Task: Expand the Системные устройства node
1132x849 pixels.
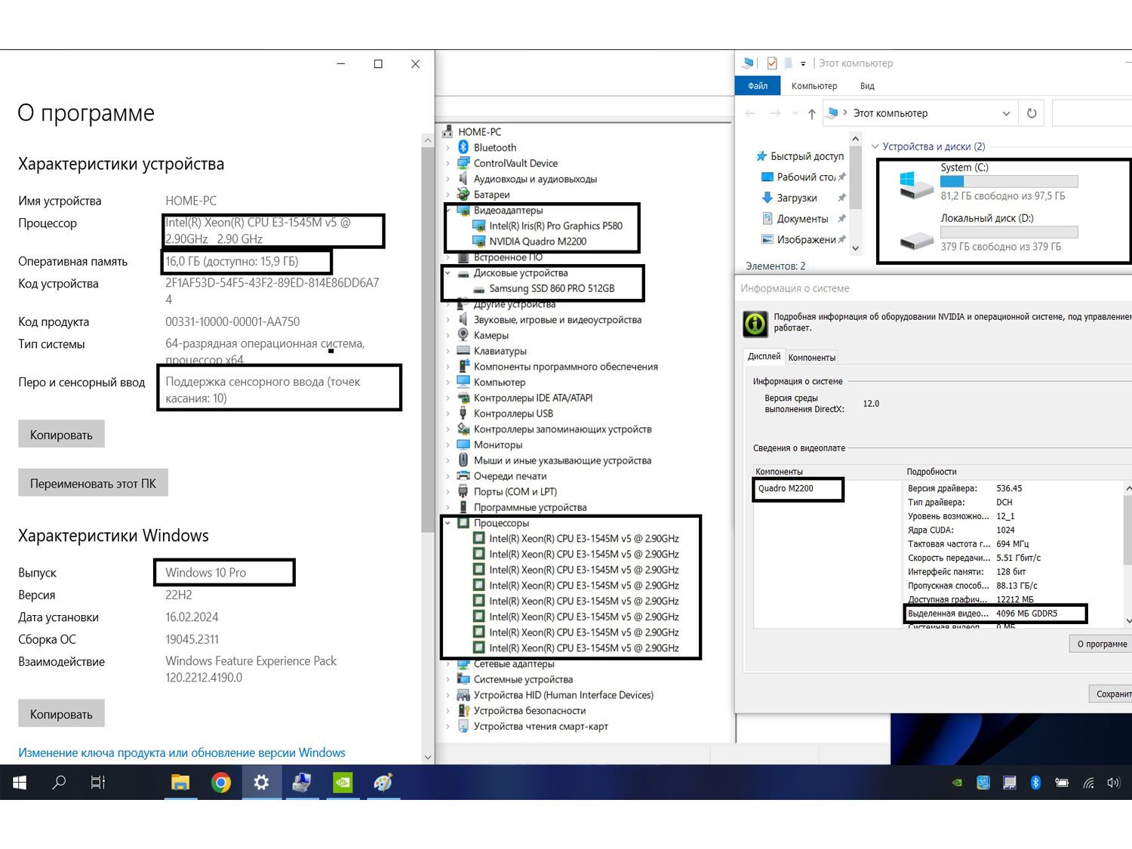Action: (x=448, y=679)
